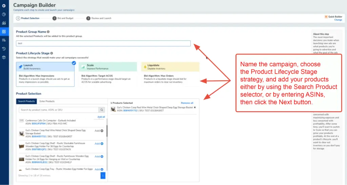Select the Scale lifecycle stage card
347x185 pixels.
107,74
